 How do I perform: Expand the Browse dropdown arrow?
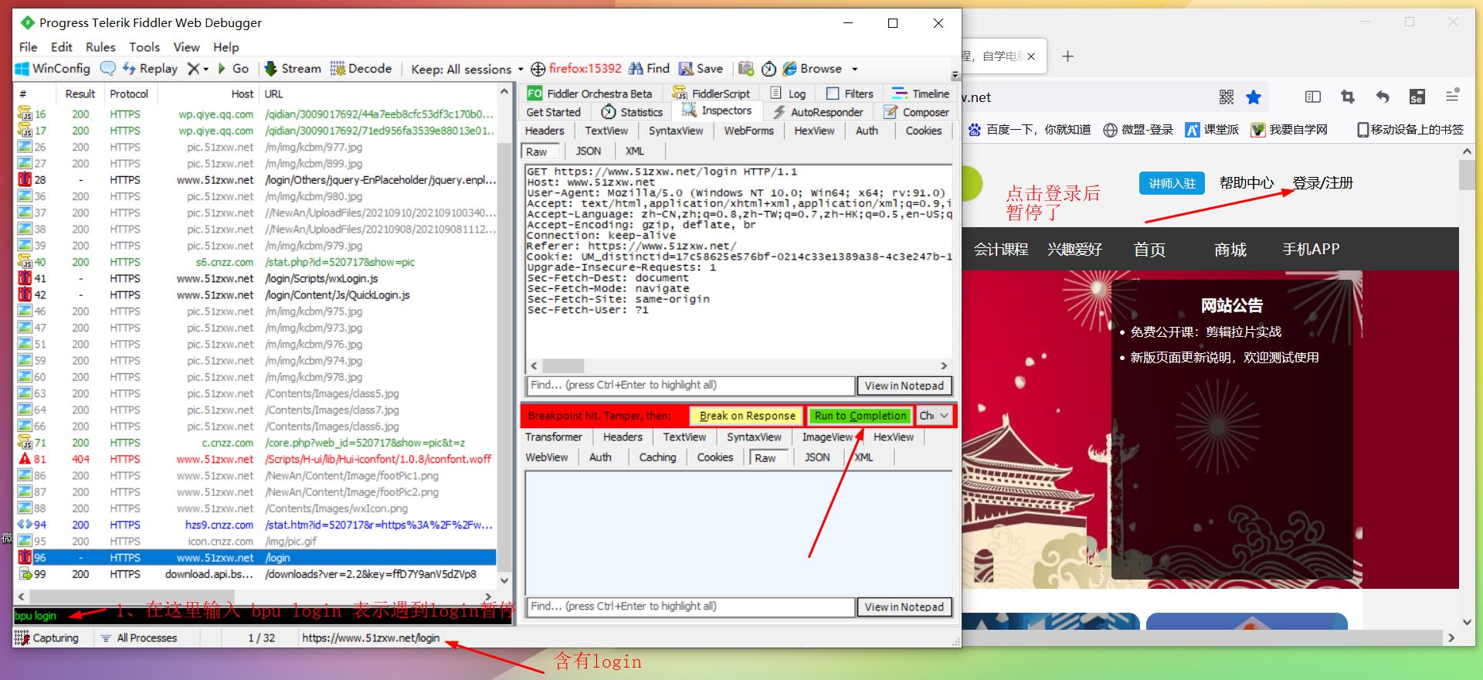854,69
